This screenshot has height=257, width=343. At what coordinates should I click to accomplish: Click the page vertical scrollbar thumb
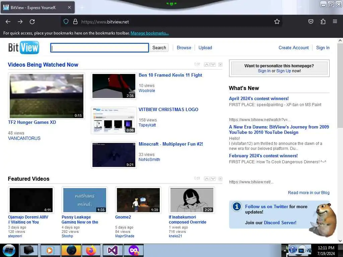click(340, 86)
